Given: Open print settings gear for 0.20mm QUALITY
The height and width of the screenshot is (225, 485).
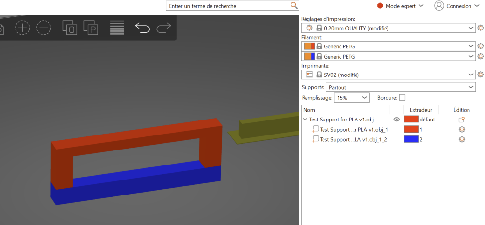Looking at the screenshot, I should tap(480, 28).
